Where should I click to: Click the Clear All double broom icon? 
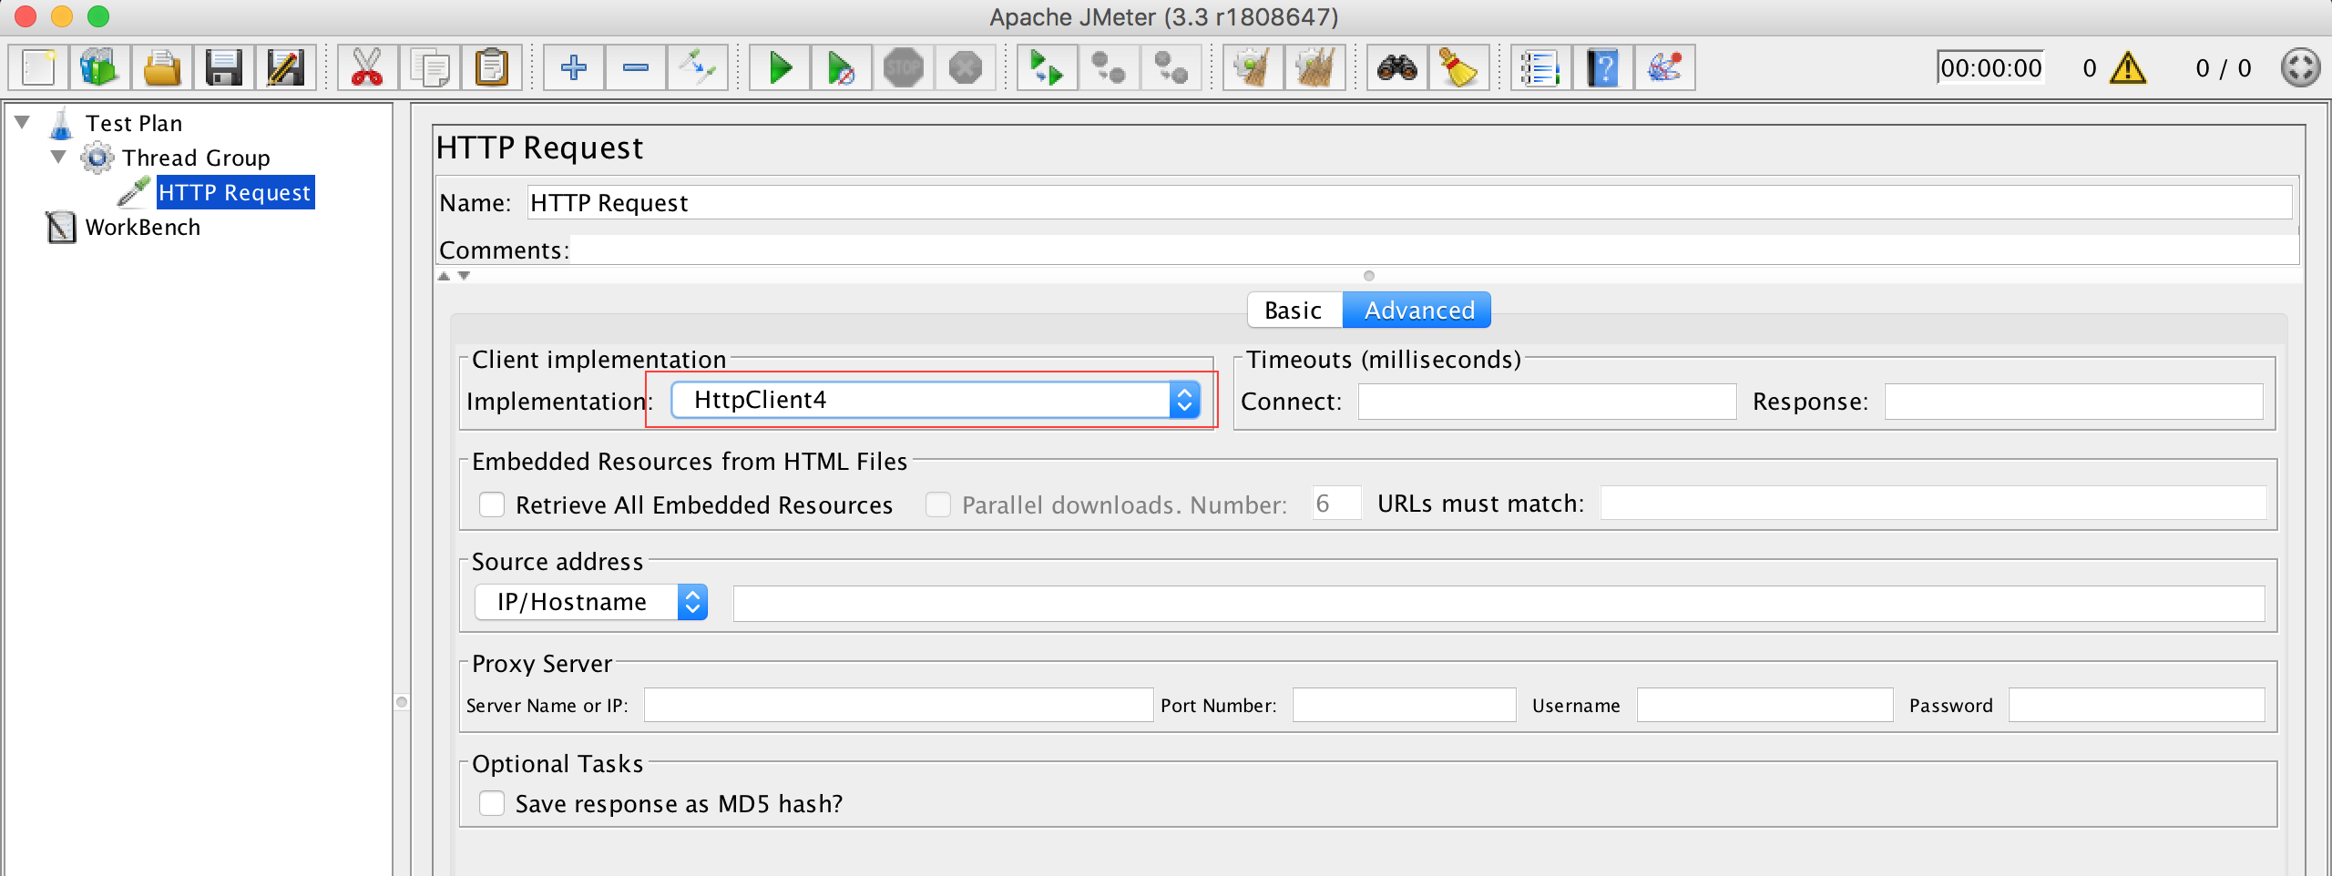coord(1314,67)
